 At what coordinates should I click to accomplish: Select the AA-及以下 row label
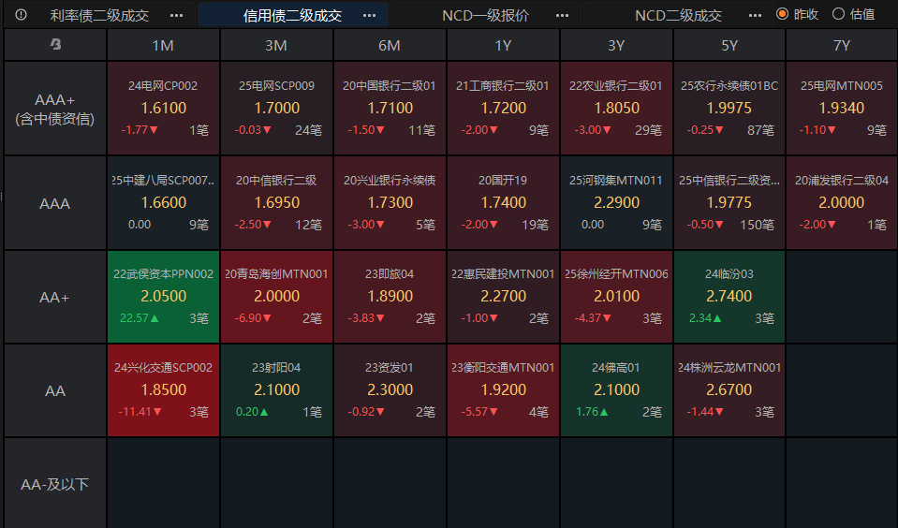click(55, 485)
